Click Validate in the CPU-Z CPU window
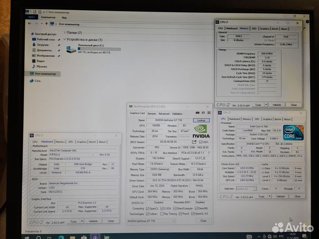319x239 pixels. (280, 197)
